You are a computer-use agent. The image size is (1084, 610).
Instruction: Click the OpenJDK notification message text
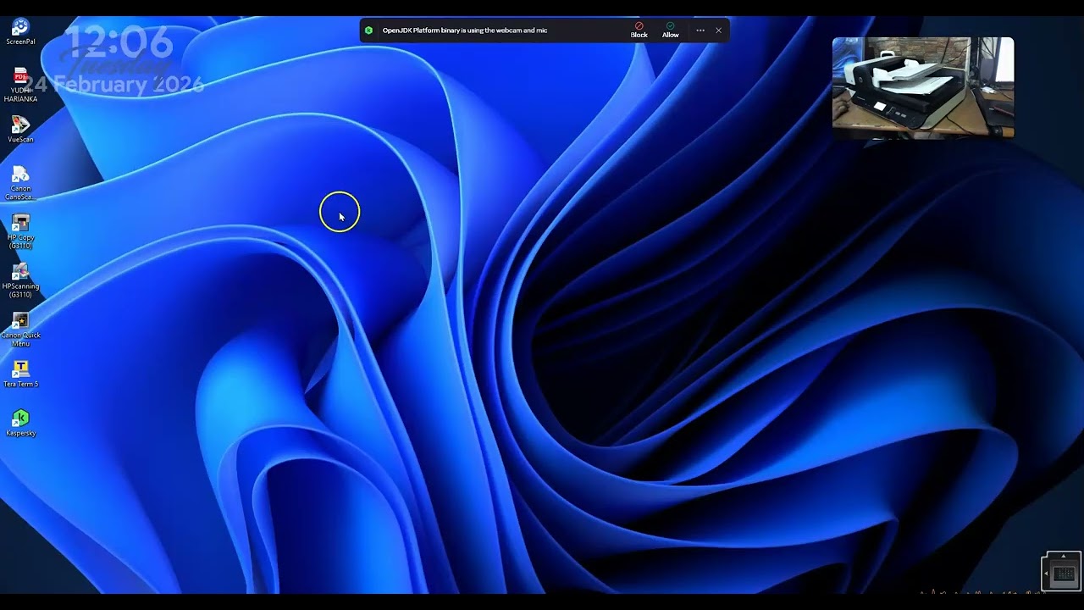[x=465, y=30]
